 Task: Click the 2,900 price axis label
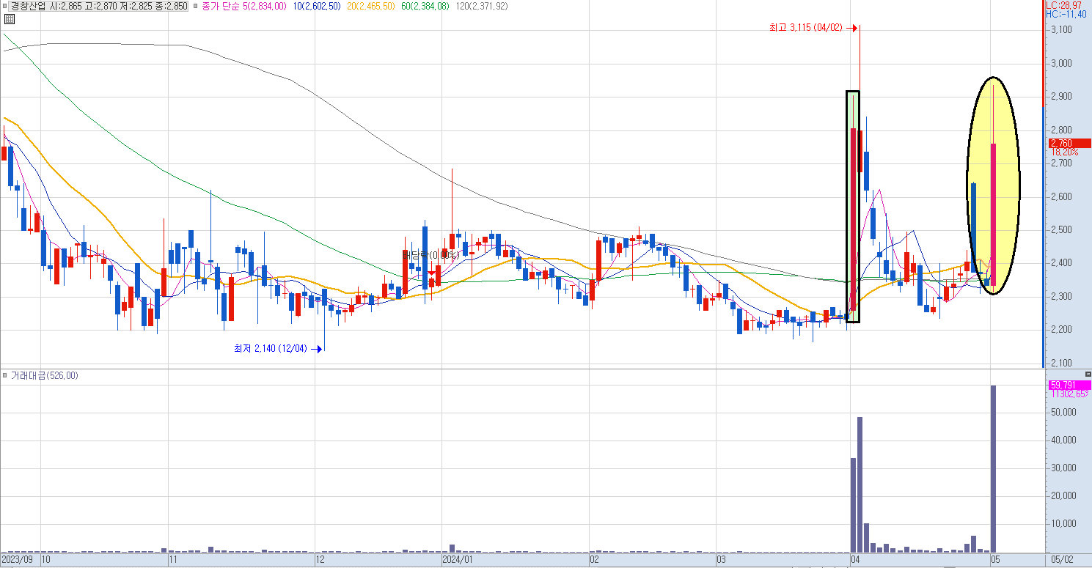tap(1062, 97)
